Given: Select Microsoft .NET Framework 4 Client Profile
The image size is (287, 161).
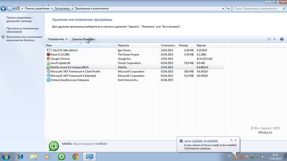Looking at the screenshot, I should 135,72.
